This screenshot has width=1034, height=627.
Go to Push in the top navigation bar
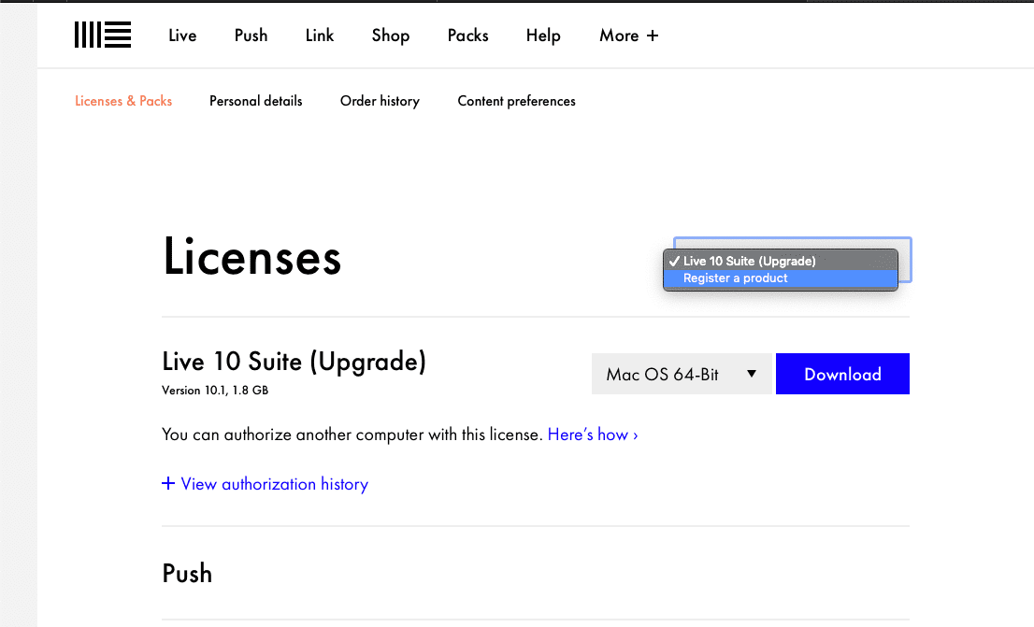[251, 36]
